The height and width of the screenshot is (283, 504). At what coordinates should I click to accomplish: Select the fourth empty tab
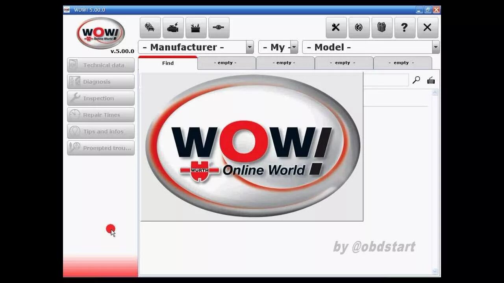(x=402, y=63)
